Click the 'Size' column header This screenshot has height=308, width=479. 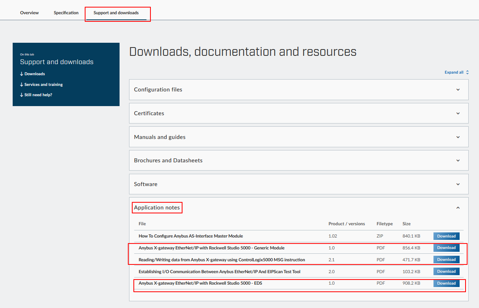pos(407,224)
